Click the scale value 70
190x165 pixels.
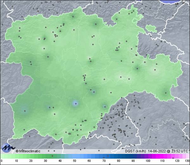click(x=104, y=161)
